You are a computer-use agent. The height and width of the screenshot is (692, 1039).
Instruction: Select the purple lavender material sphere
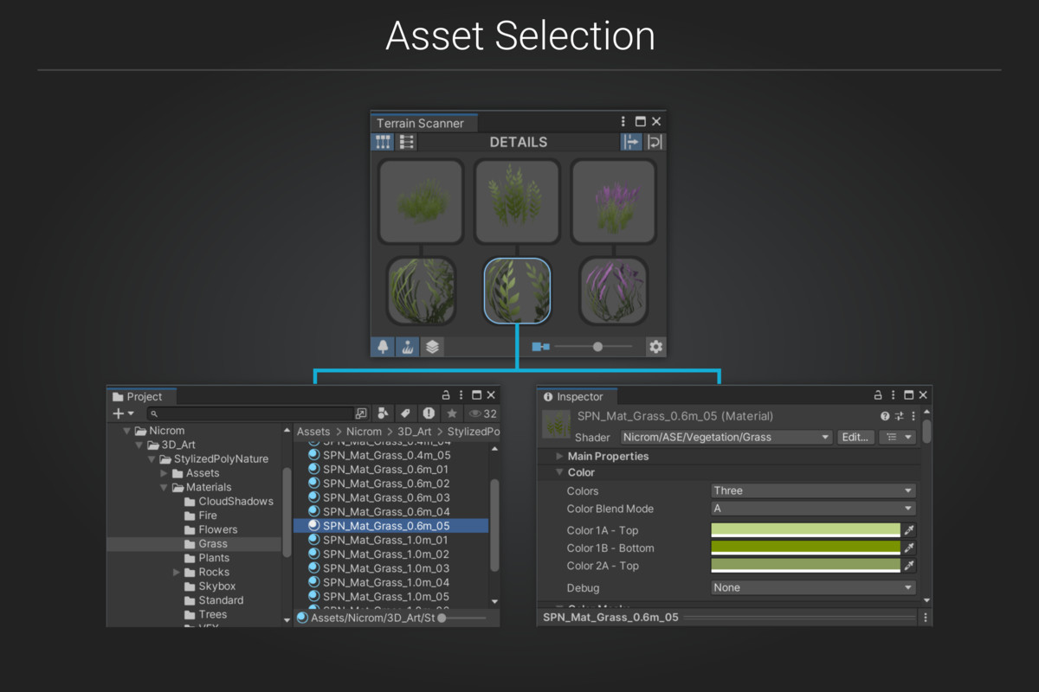613,291
